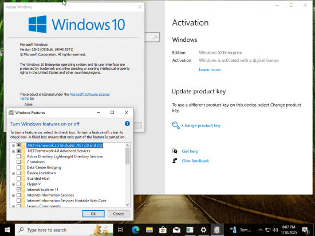Screen dimensions: 315x236
Task: Show hidden system tray icons
Action: click(x=261, y=230)
